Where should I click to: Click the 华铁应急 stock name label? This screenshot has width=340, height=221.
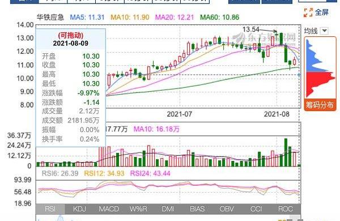click(x=50, y=17)
